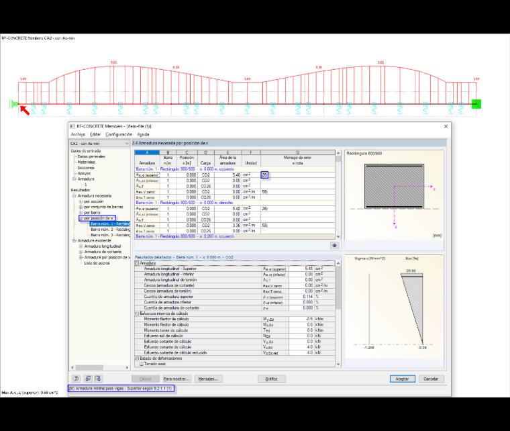Image resolution: width=510 pixels, height=431 pixels.
Task: Select 'Barra núm. 2' tree item
Action: coord(110,230)
